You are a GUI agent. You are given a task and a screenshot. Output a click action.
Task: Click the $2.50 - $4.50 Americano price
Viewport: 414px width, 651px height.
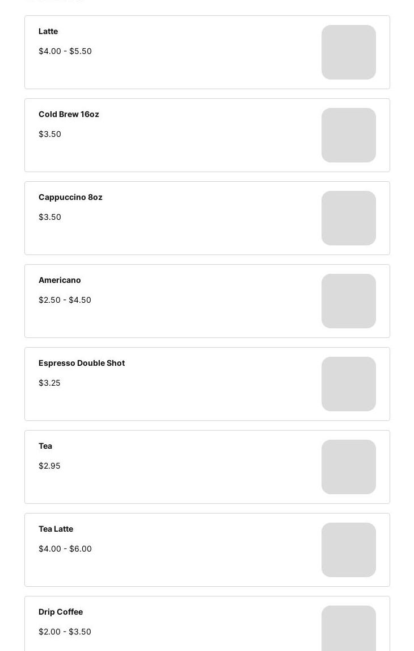tap(65, 300)
